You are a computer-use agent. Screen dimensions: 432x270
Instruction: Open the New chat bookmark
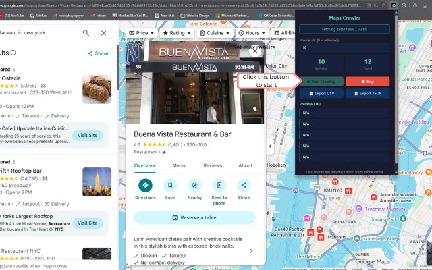coord(165,16)
